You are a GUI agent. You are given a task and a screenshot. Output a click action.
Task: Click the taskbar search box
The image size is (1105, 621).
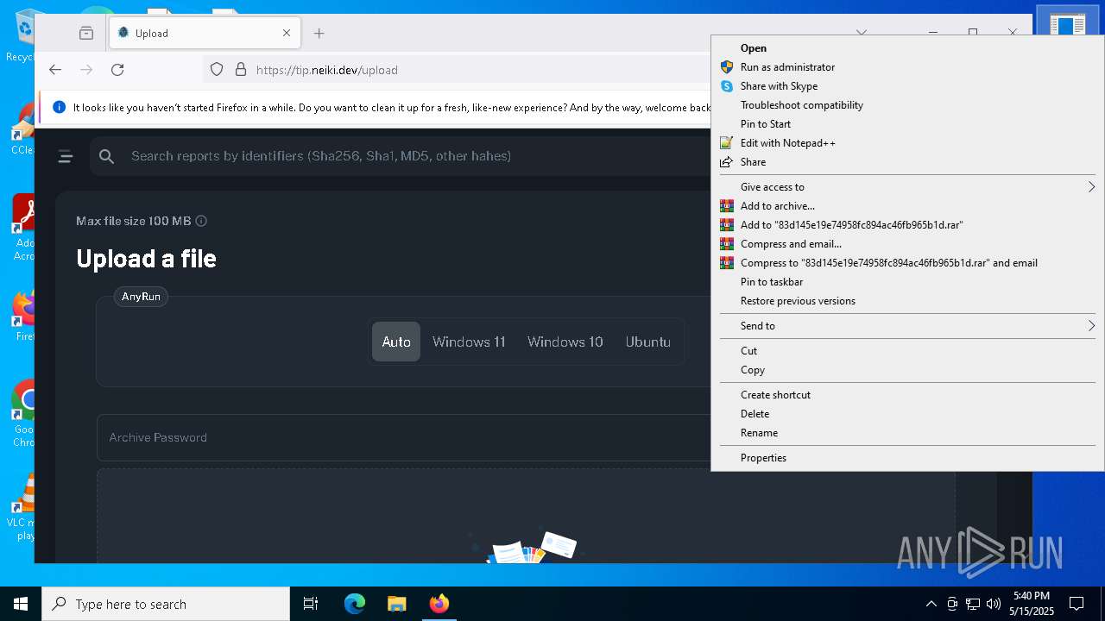(x=166, y=604)
